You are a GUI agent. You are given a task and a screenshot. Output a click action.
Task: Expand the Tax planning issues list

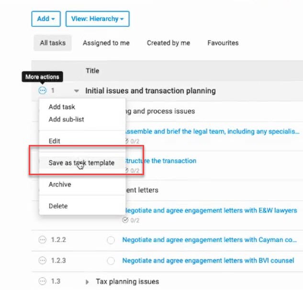click(x=87, y=281)
